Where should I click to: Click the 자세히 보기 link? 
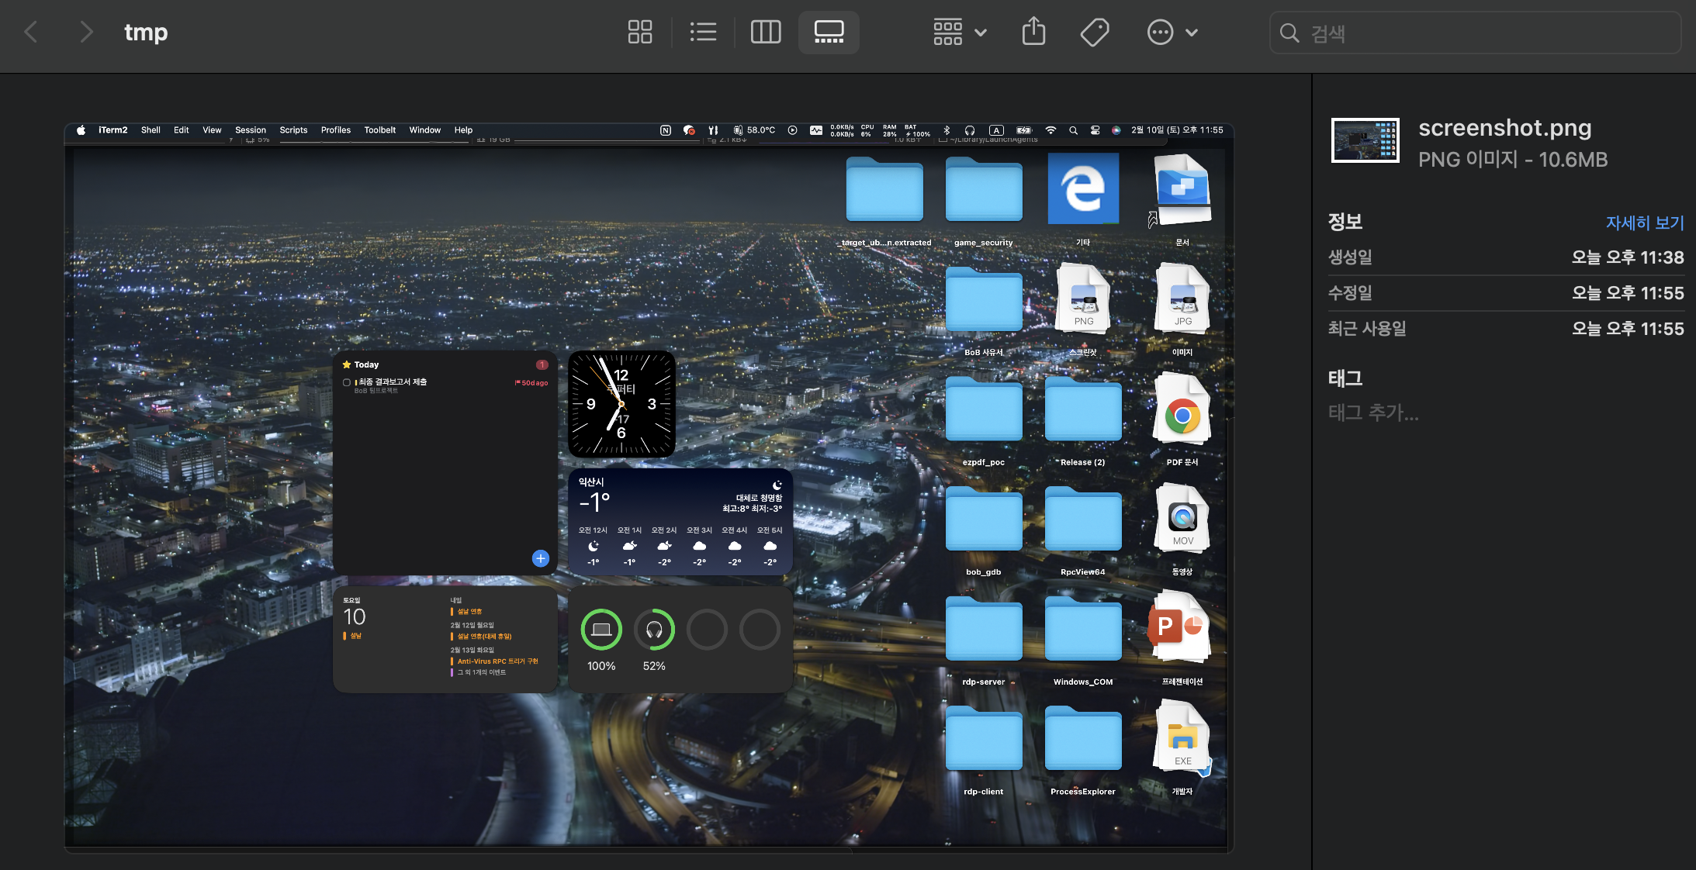[1644, 223]
